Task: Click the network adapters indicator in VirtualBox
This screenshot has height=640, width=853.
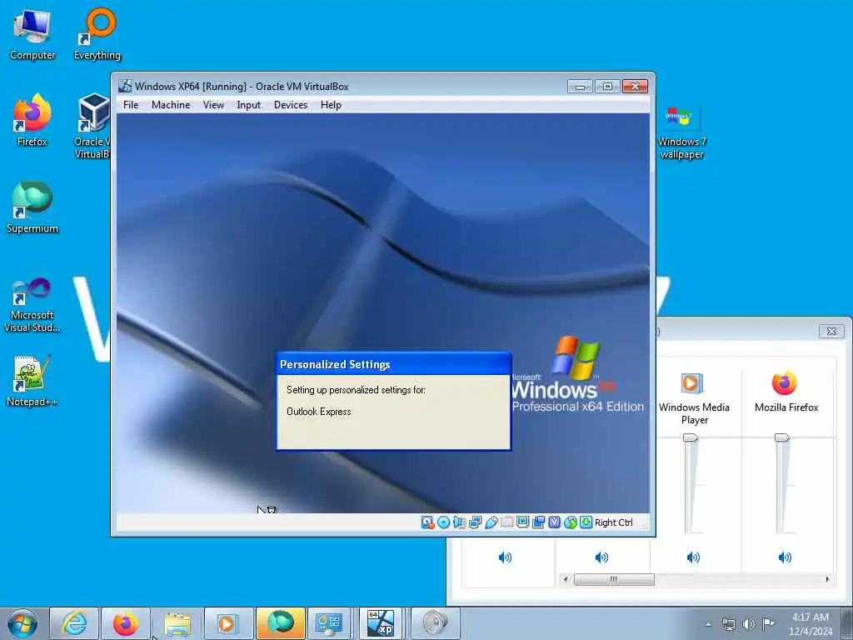Action: [475, 522]
